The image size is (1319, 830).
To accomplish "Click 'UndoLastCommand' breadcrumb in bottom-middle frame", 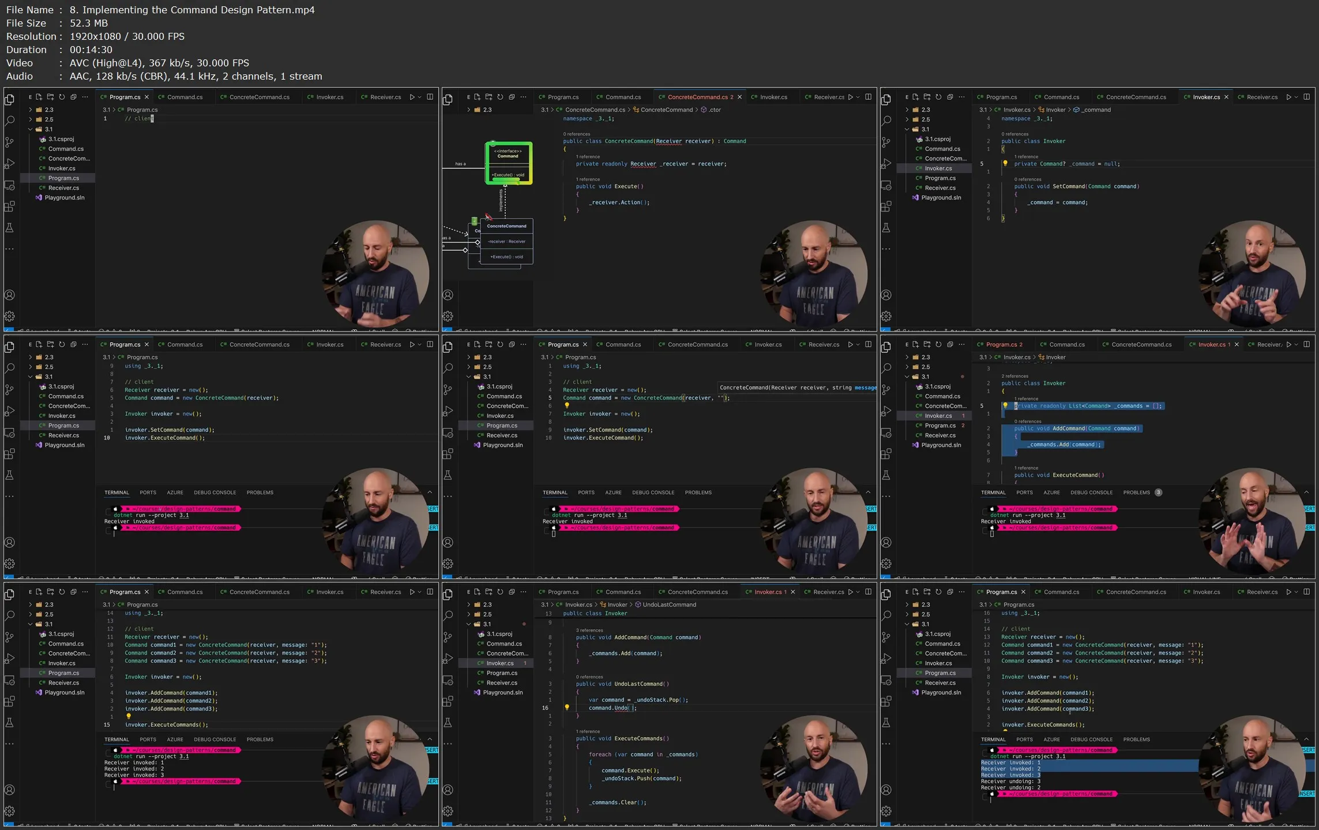I will [666, 604].
